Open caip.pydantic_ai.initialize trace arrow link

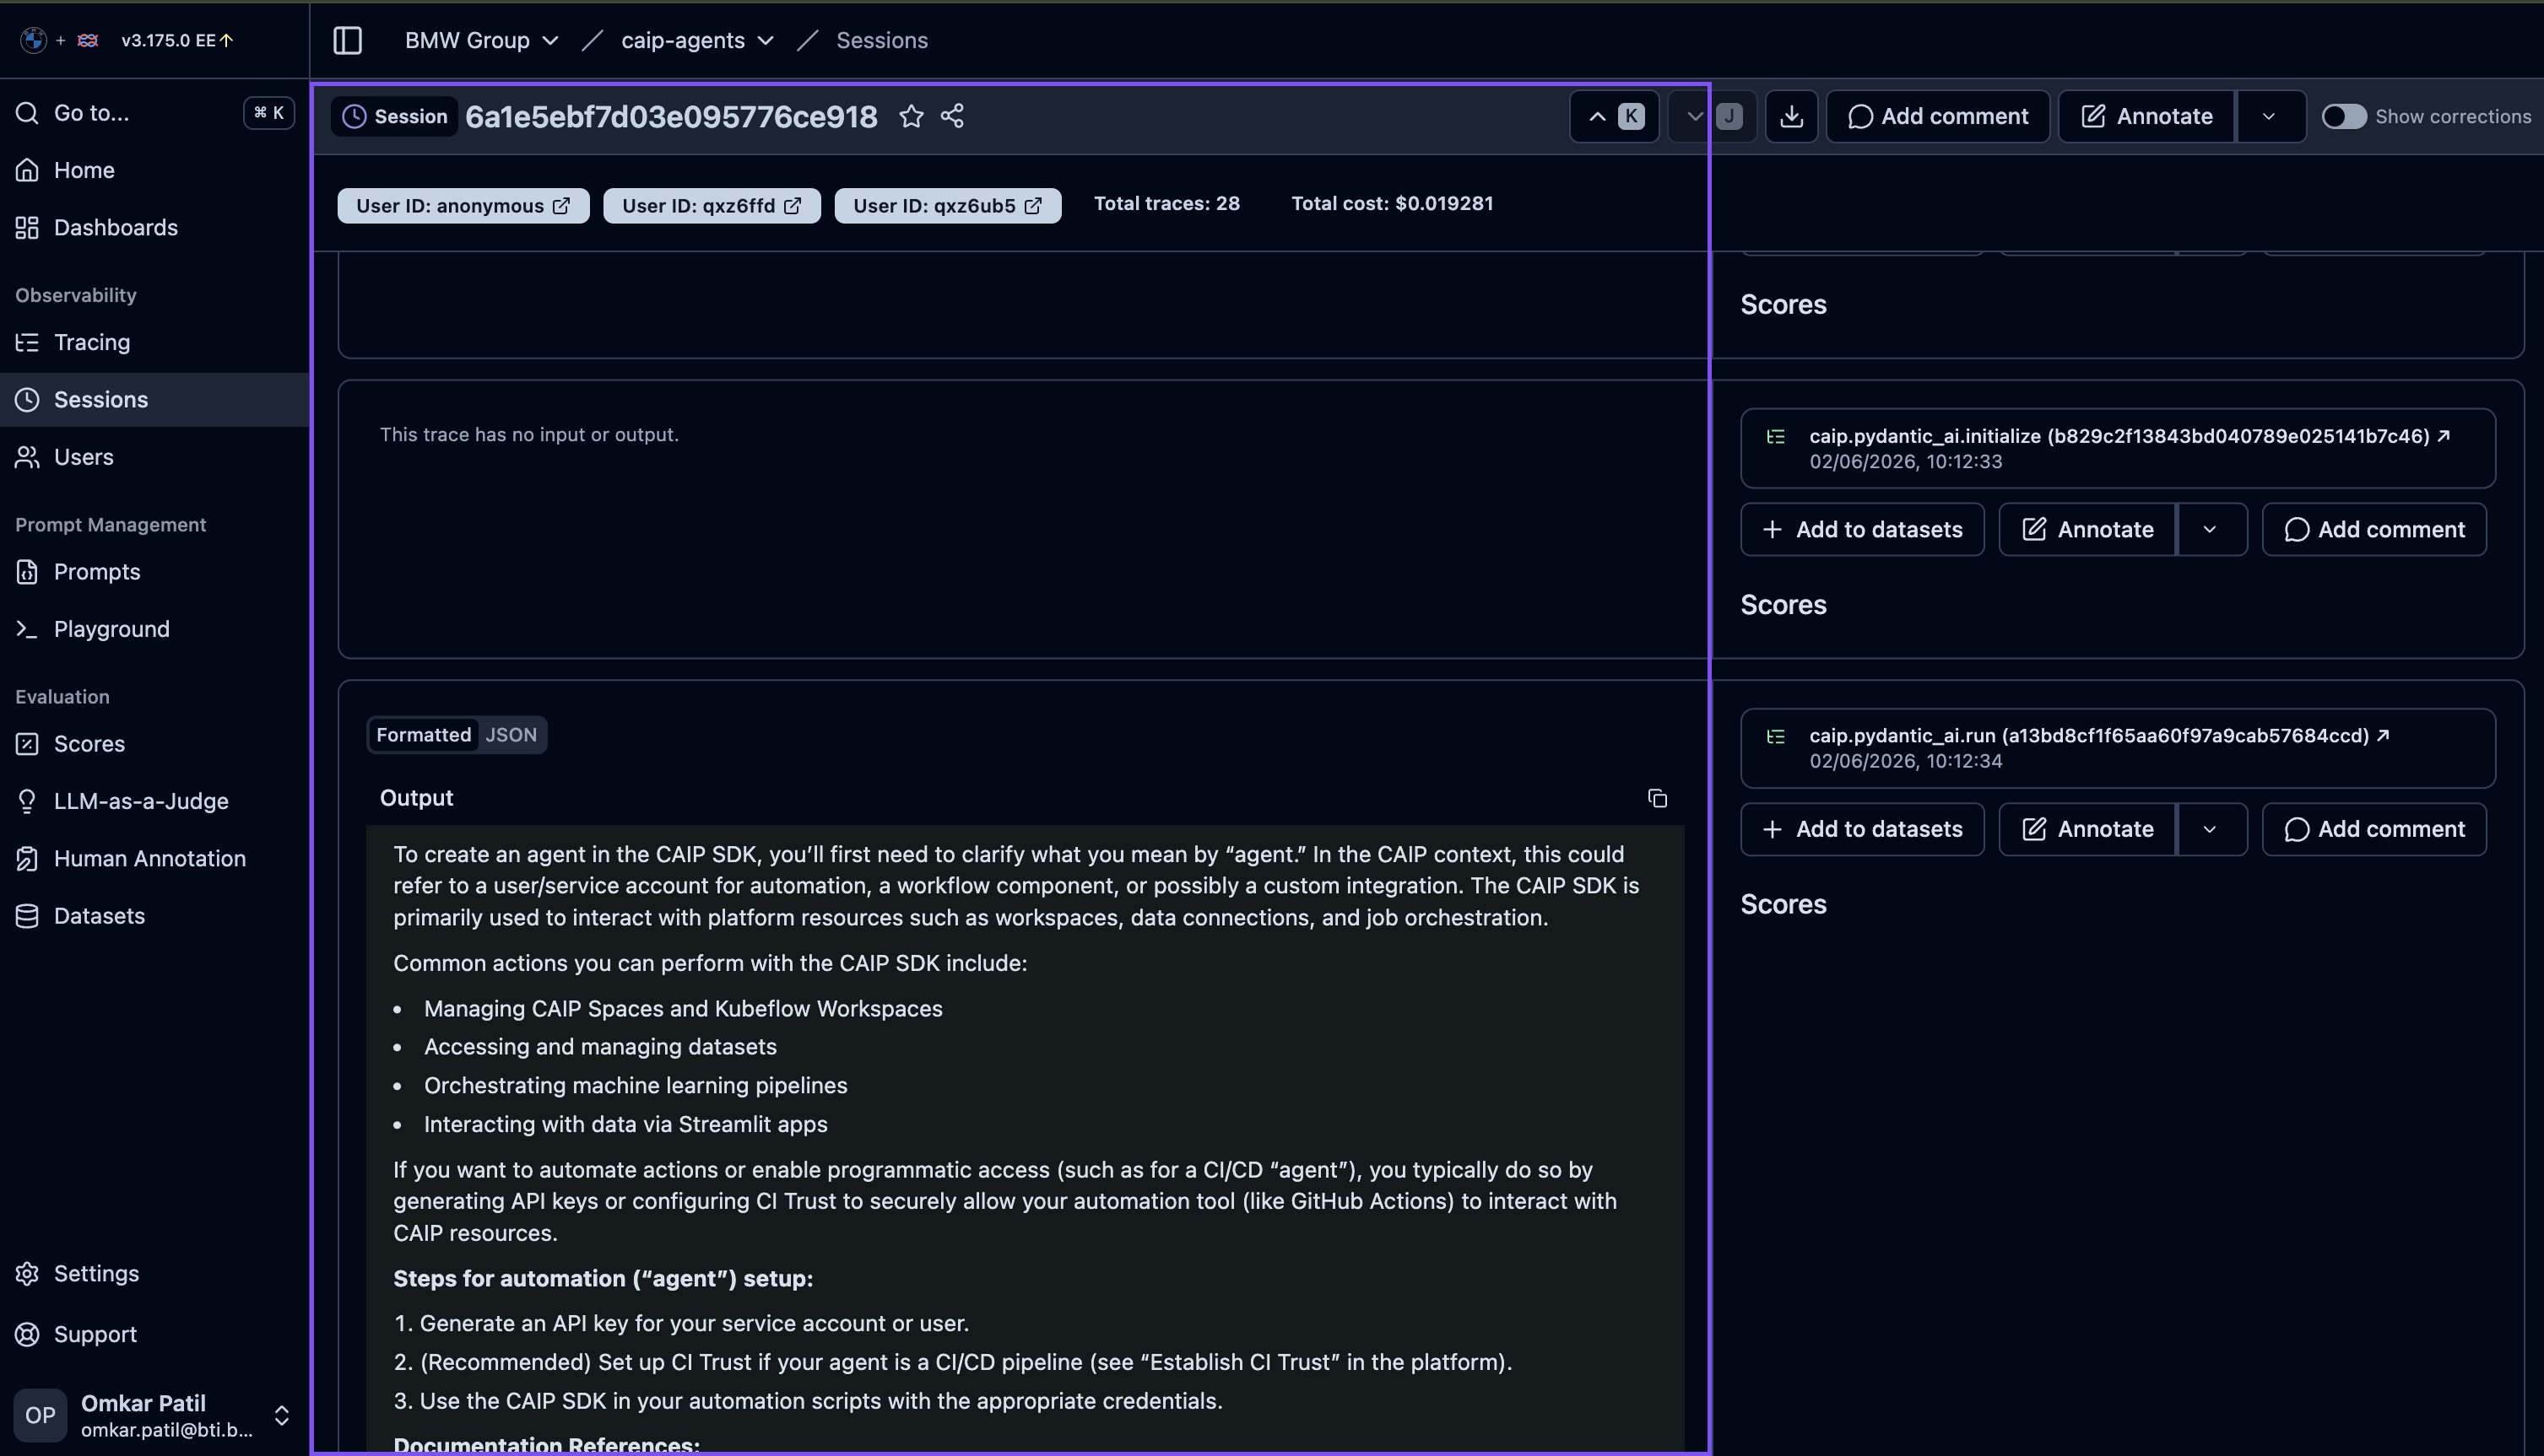tap(2444, 435)
